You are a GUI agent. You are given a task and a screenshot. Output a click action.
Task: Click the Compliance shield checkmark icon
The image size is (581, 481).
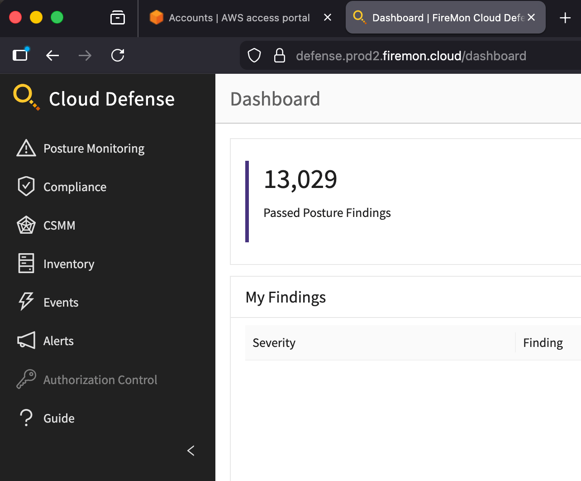[26, 187]
